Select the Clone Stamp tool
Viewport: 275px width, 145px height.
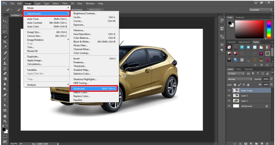tap(5, 63)
